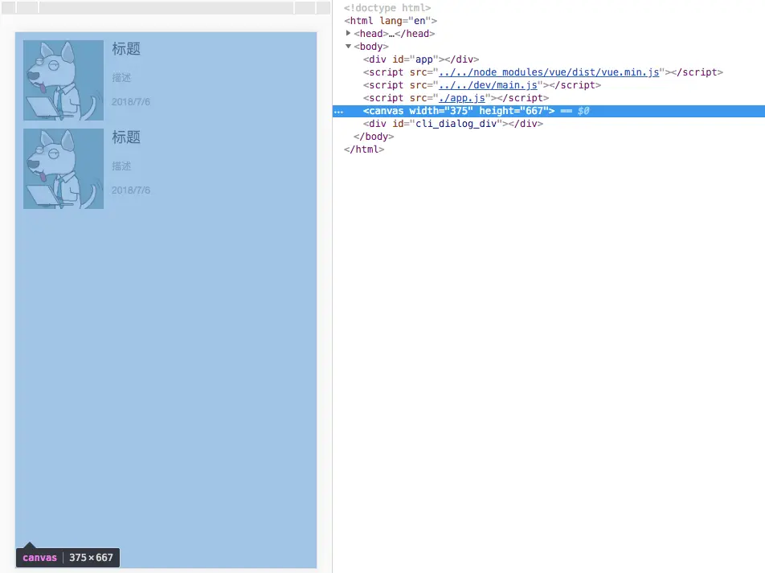The height and width of the screenshot is (573, 765).
Task: Click the doctype html line
Action: coord(387,8)
